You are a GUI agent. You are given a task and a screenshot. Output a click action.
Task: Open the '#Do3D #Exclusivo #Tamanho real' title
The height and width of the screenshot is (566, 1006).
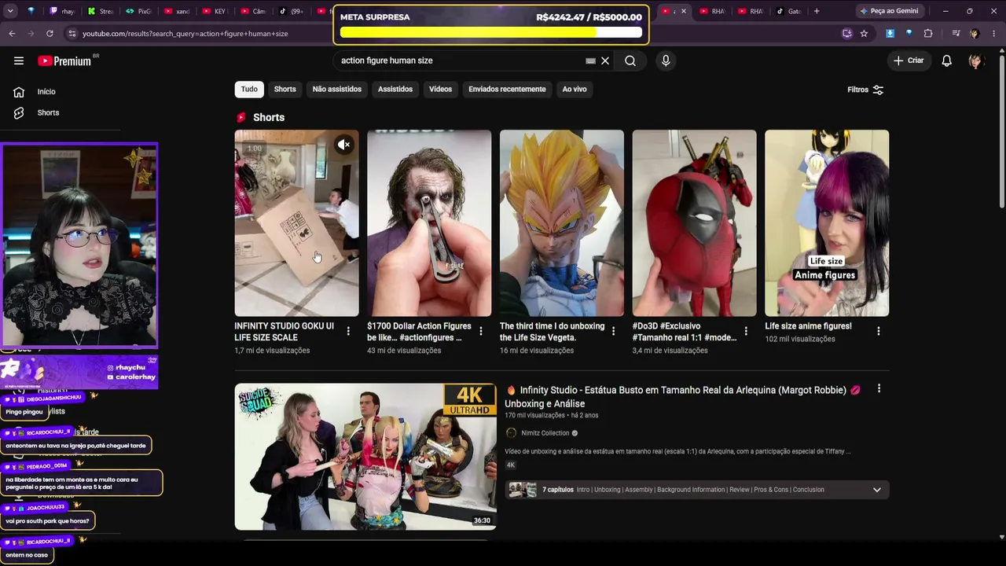(685, 332)
